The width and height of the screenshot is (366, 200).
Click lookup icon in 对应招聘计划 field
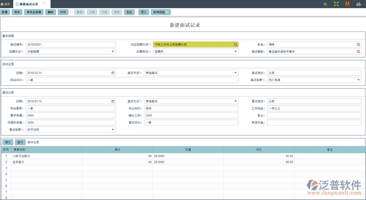pyautogui.click(x=236, y=45)
